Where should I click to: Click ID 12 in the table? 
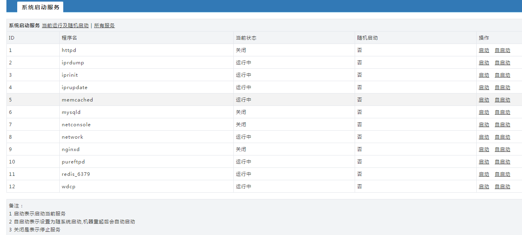point(12,187)
